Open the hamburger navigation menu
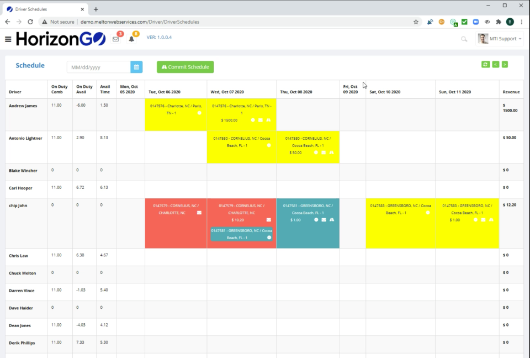This screenshot has height=358, width=530. tap(8, 39)
